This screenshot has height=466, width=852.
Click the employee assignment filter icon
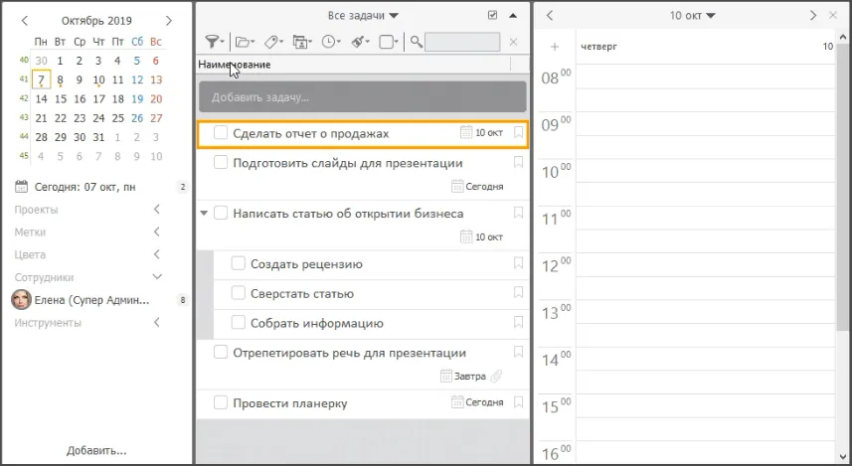pos(300,42)
